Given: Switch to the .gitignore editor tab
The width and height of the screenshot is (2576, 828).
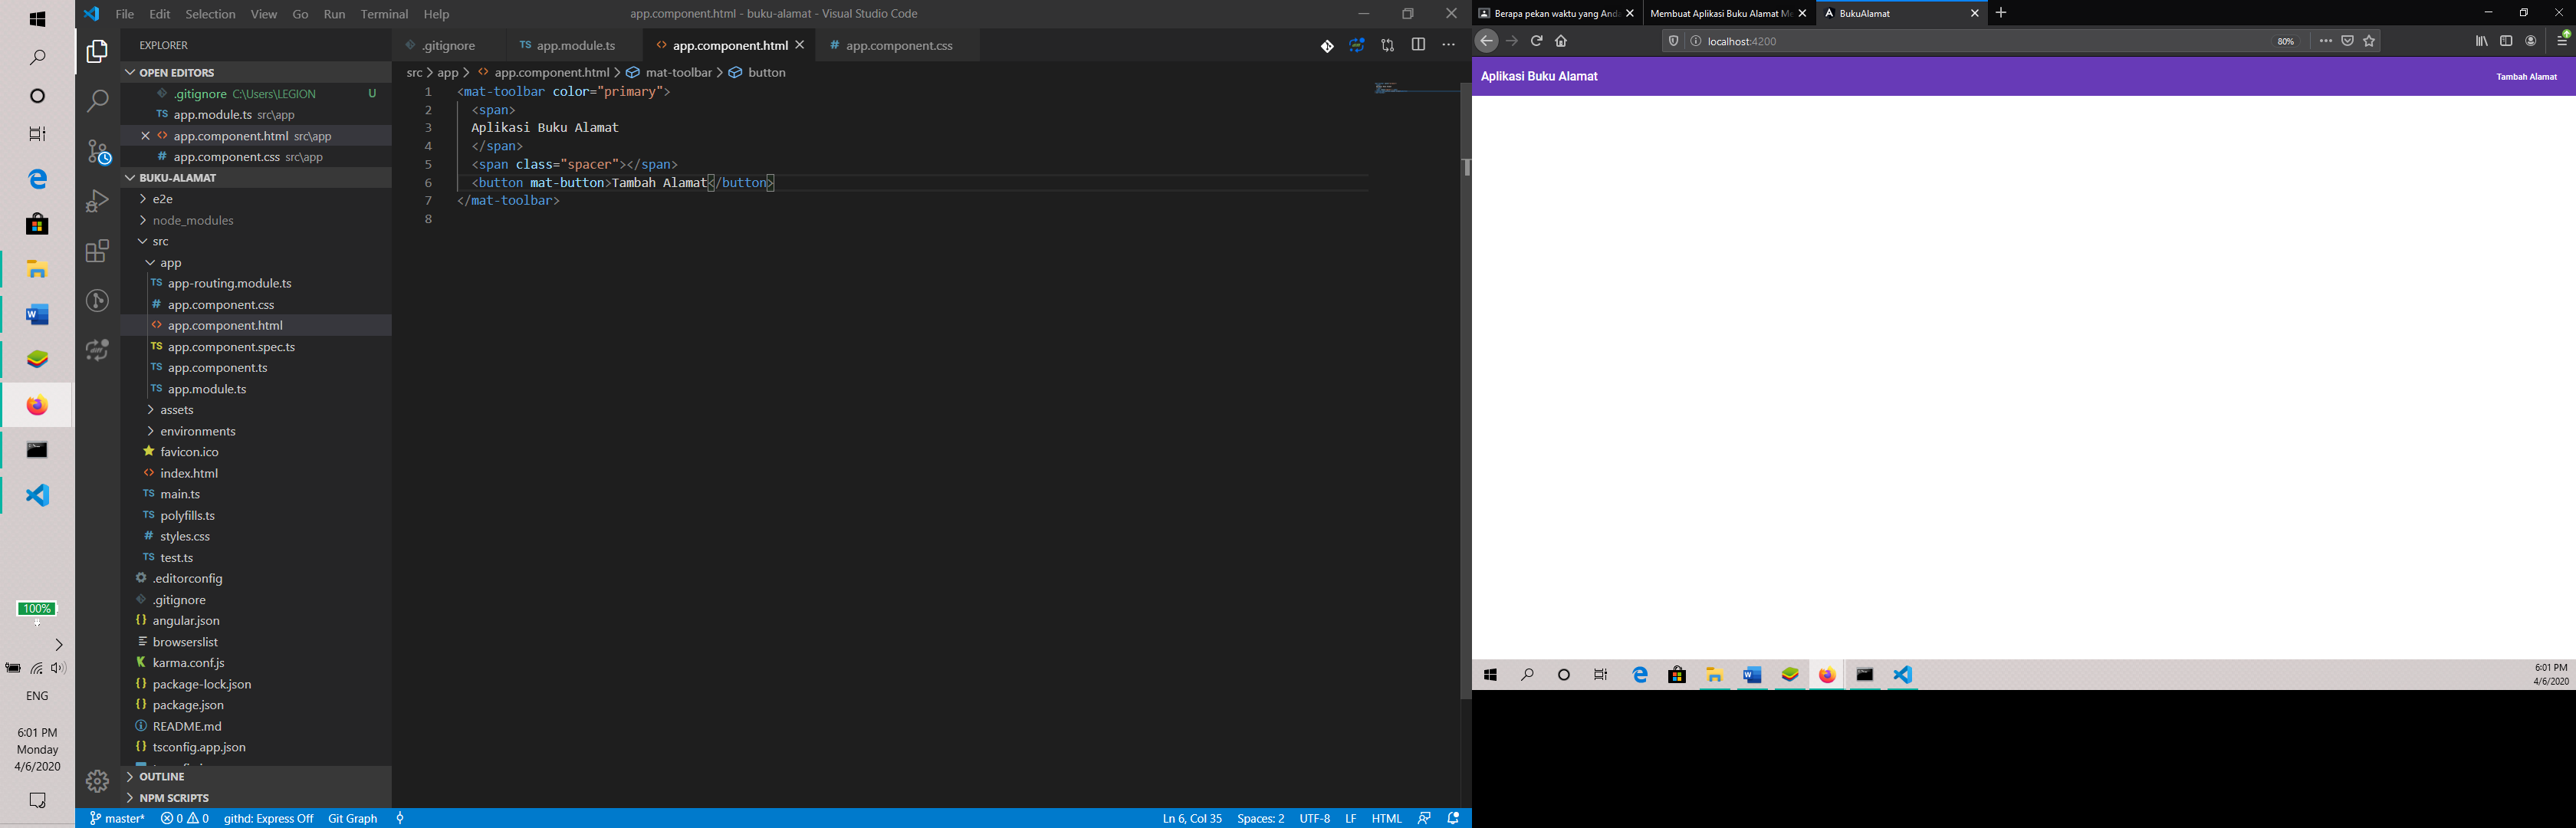Looking at the screenshot, I should (448, 45).
